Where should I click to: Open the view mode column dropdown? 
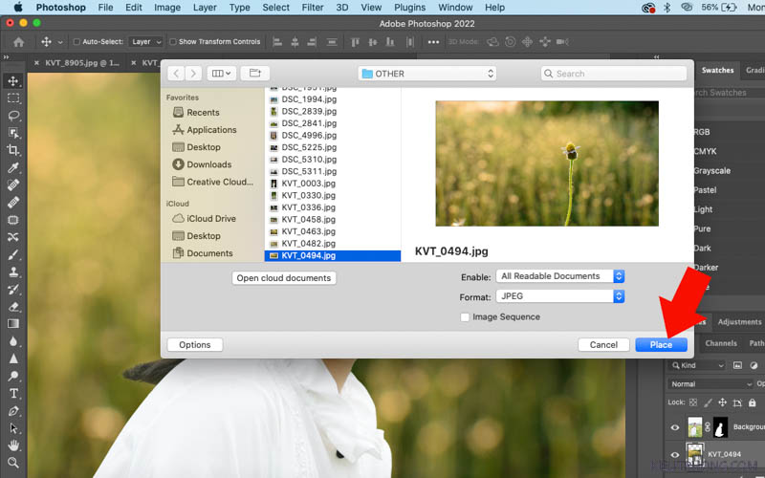(x=222, y=74)
